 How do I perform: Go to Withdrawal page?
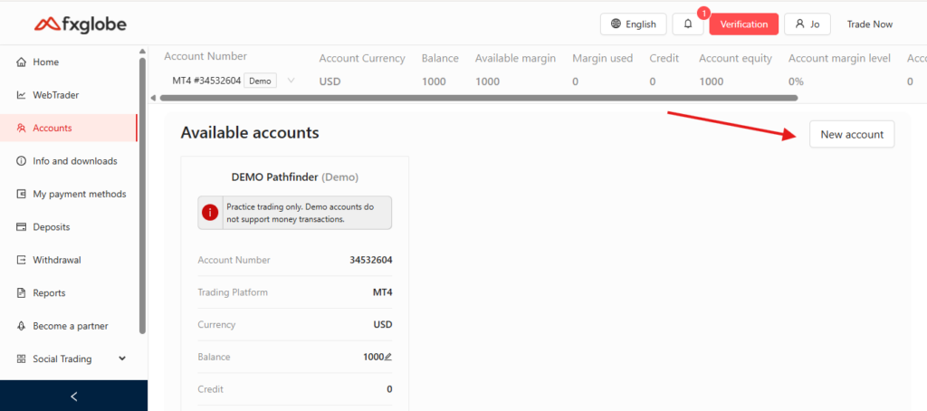pyautogui.click(x=68, y=260)
